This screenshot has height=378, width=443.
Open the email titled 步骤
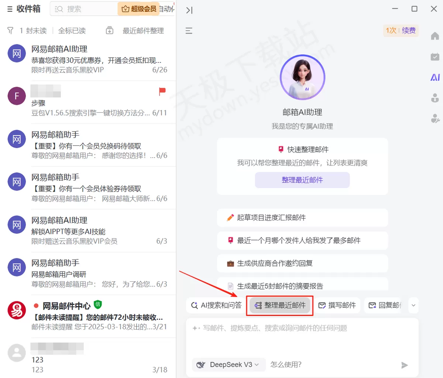click(x=88, y=102)
